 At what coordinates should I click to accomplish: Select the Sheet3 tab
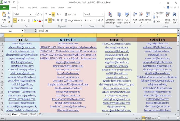(33, 114)
